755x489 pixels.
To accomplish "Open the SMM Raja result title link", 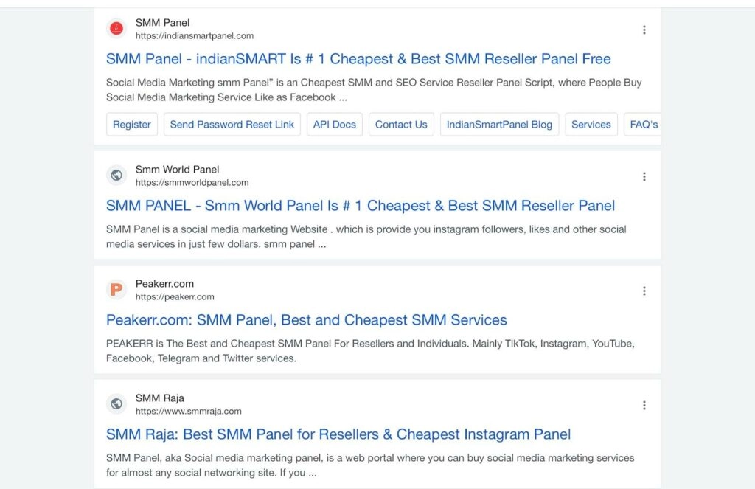I will point(338,434).
